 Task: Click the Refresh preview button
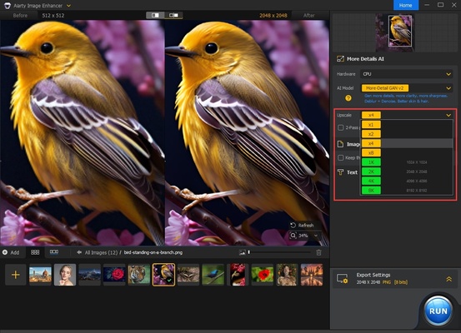click(x=302, y=226)
